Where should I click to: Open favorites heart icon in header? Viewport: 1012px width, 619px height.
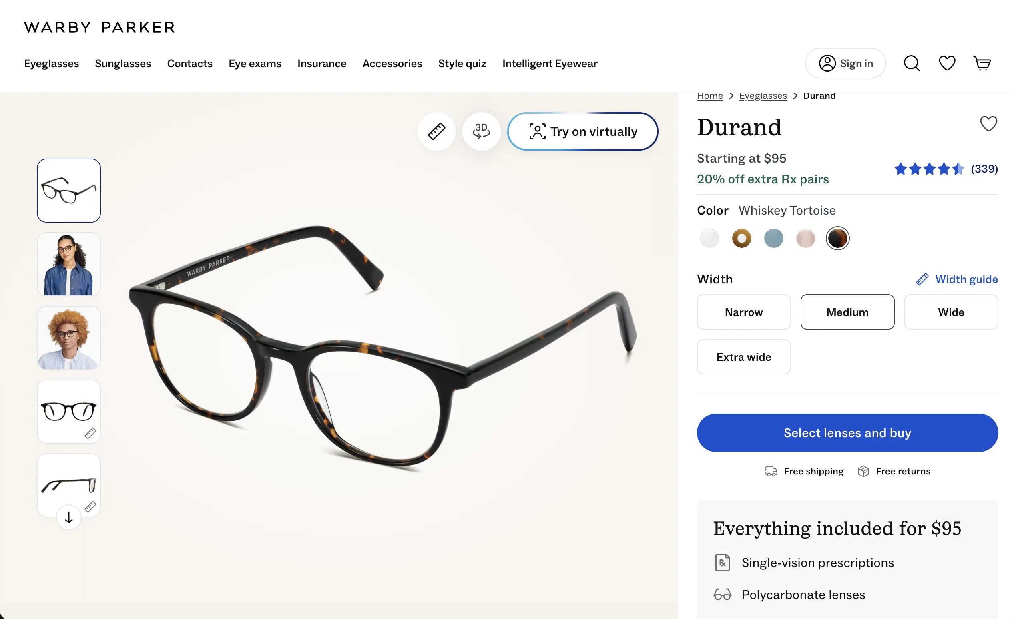pyautogui.click(x=947, y=64)
